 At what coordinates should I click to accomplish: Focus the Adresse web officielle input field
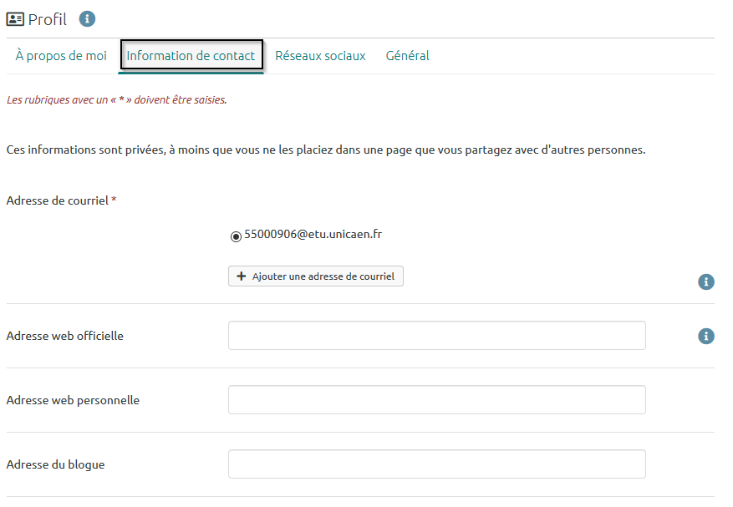tap(436, 336)
